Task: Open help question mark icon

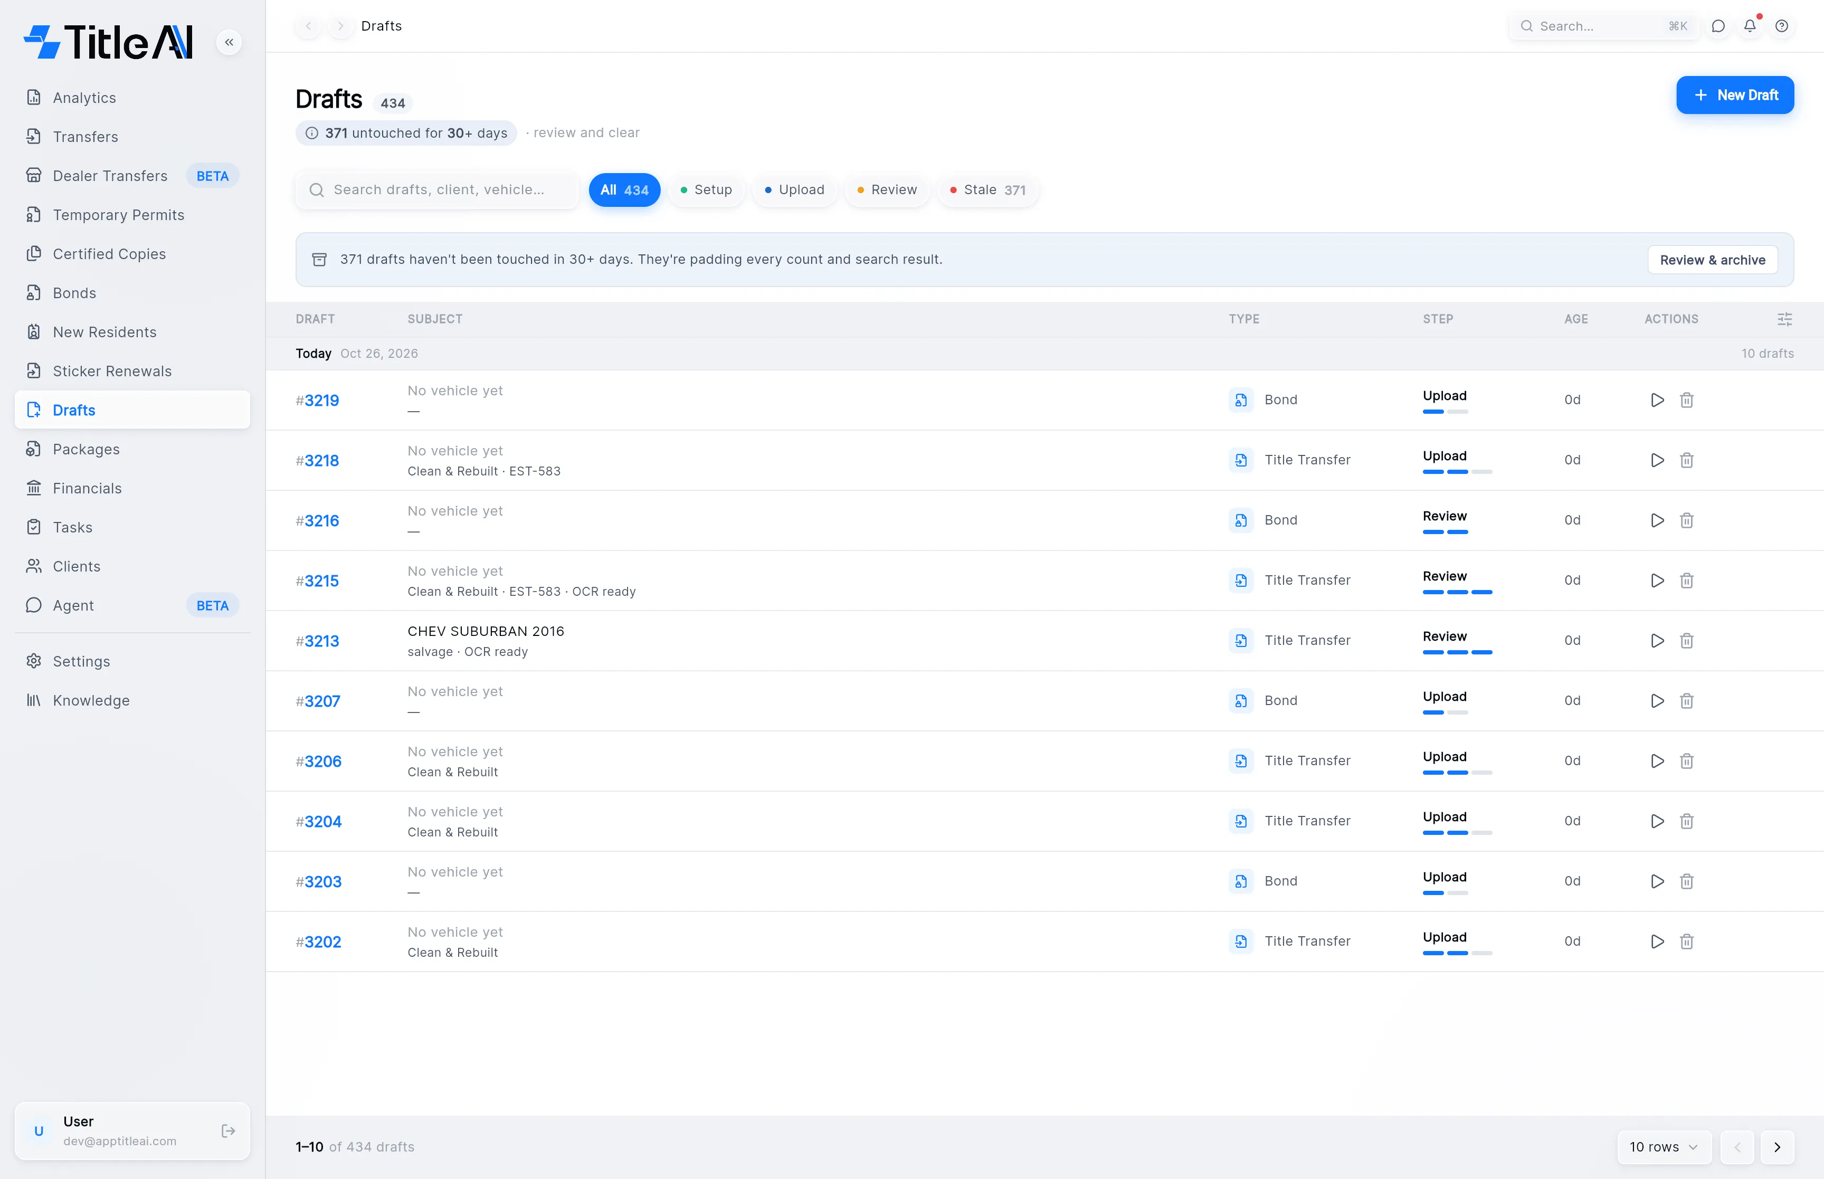Action: pyautogui.click(x=1782, y=26)
